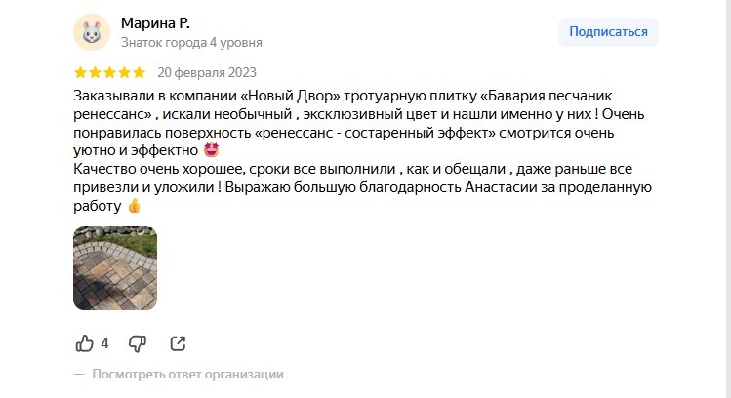Click the fourth yellow rating star

[x=125, y=73]
